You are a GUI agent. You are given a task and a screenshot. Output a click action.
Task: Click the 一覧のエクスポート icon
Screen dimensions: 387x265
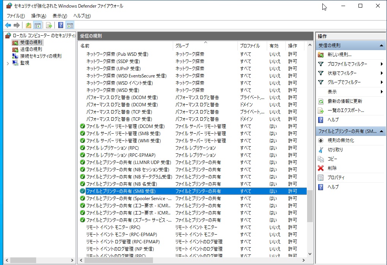click(321, 110)
